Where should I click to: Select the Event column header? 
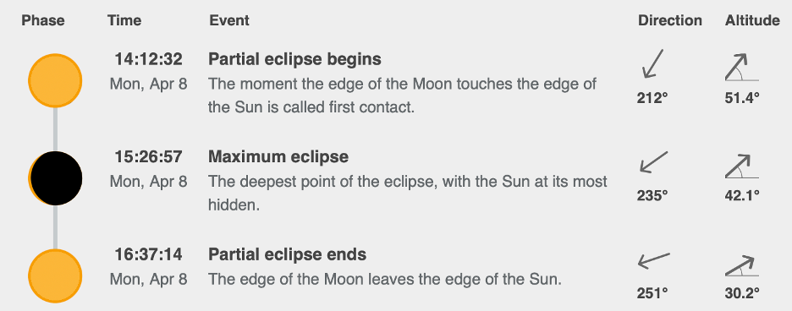click(229, 20)
